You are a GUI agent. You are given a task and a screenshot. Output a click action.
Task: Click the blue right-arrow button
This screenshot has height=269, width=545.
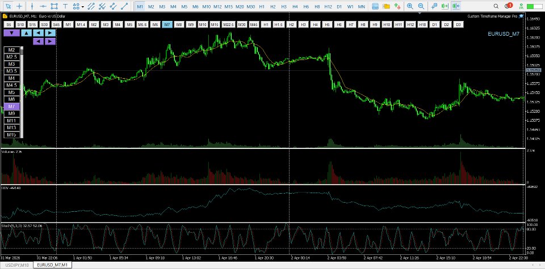click(51, 33)
